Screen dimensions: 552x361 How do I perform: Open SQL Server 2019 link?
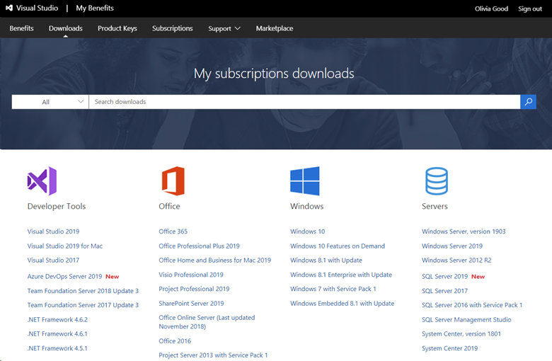tap(445, 277)
